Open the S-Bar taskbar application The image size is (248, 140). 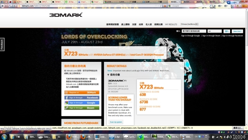coord(115,137)
